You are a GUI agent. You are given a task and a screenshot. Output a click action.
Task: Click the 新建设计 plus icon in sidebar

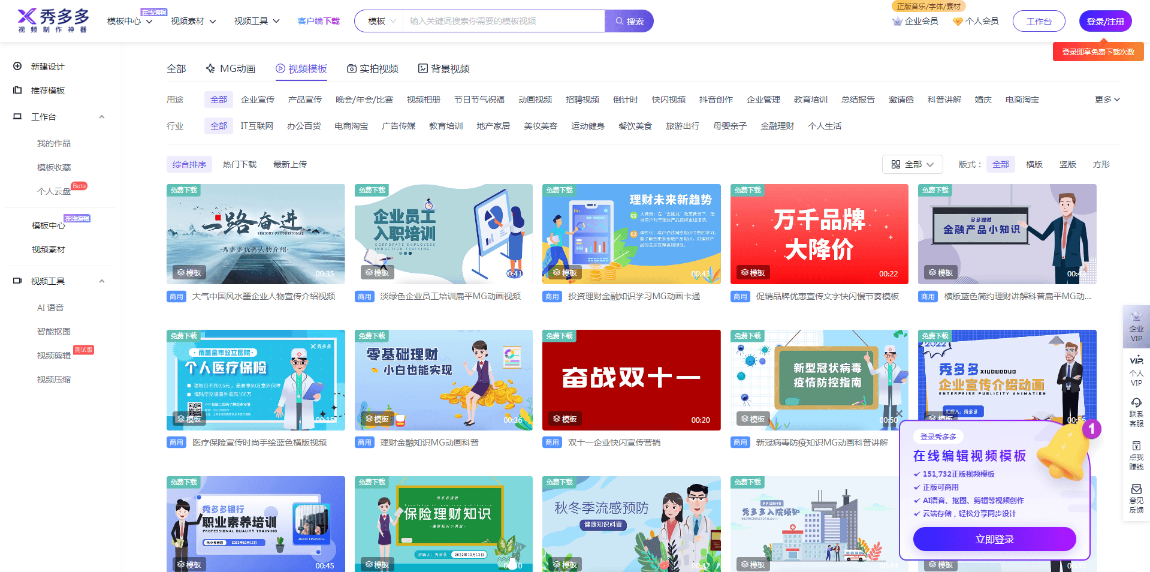tap(17, 67)
